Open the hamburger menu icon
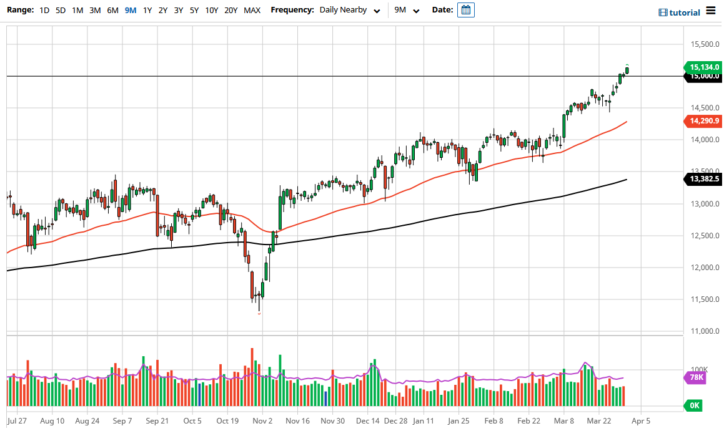The width and height of the screenshot is (724, 431). [711, 11]
